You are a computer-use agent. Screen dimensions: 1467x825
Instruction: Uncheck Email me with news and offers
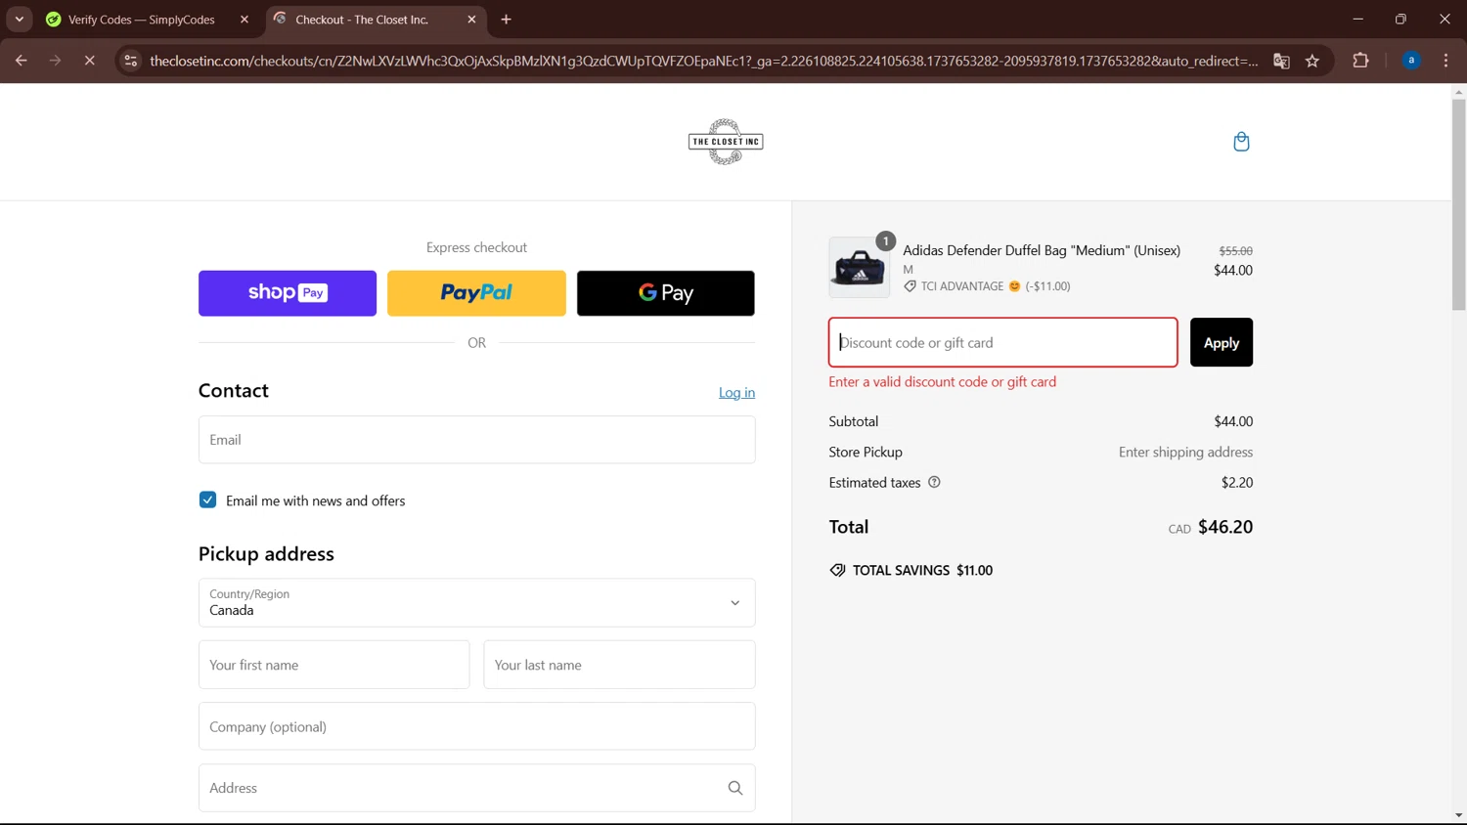207,499
